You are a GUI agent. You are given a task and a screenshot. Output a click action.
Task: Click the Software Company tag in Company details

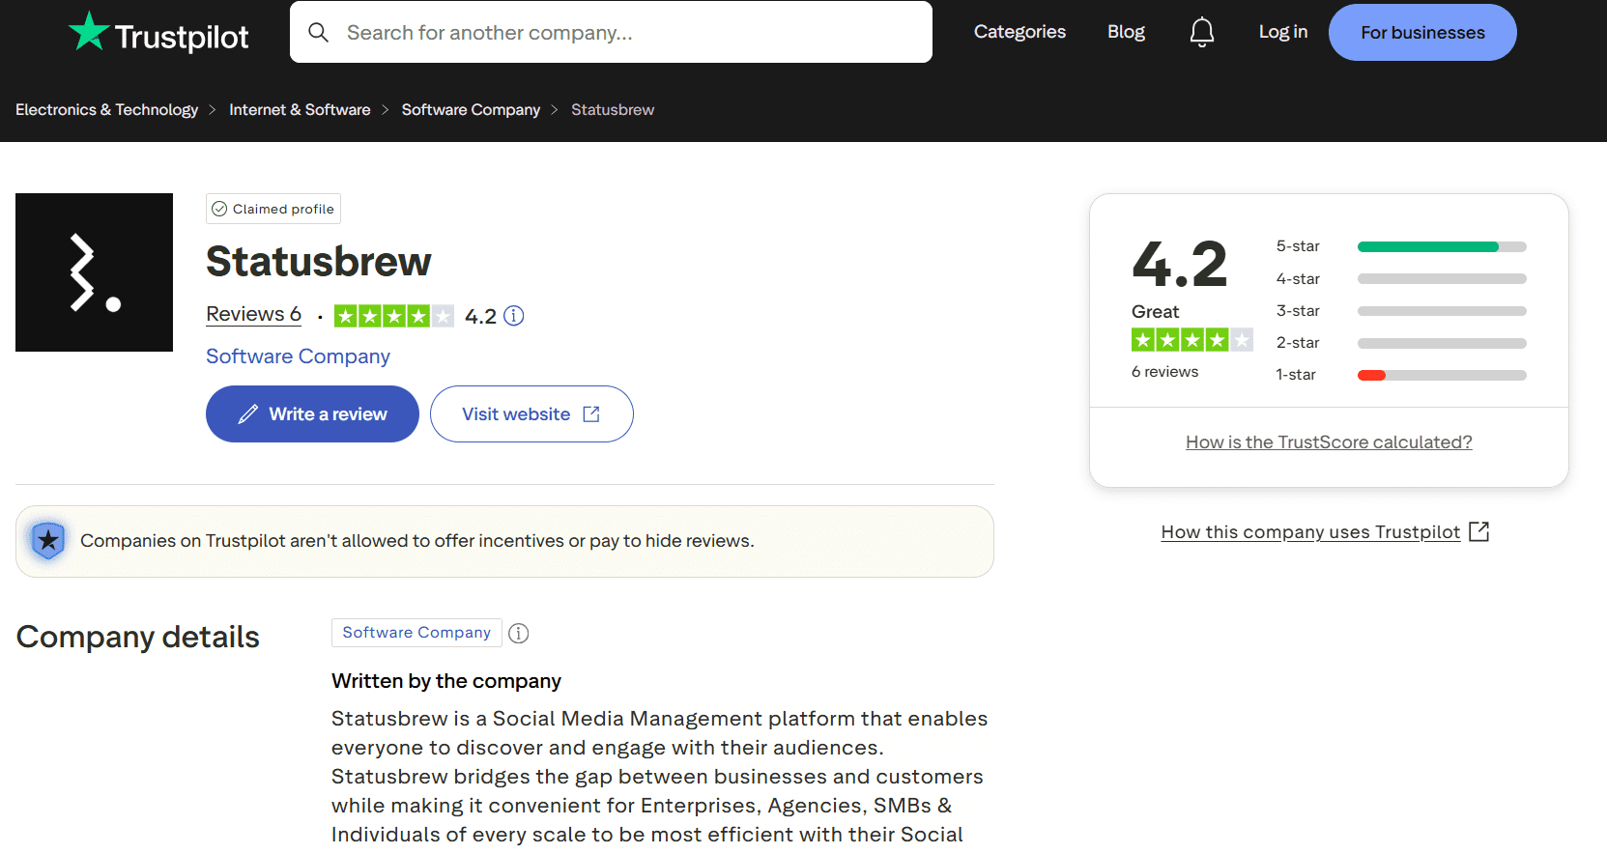(416, 632)
